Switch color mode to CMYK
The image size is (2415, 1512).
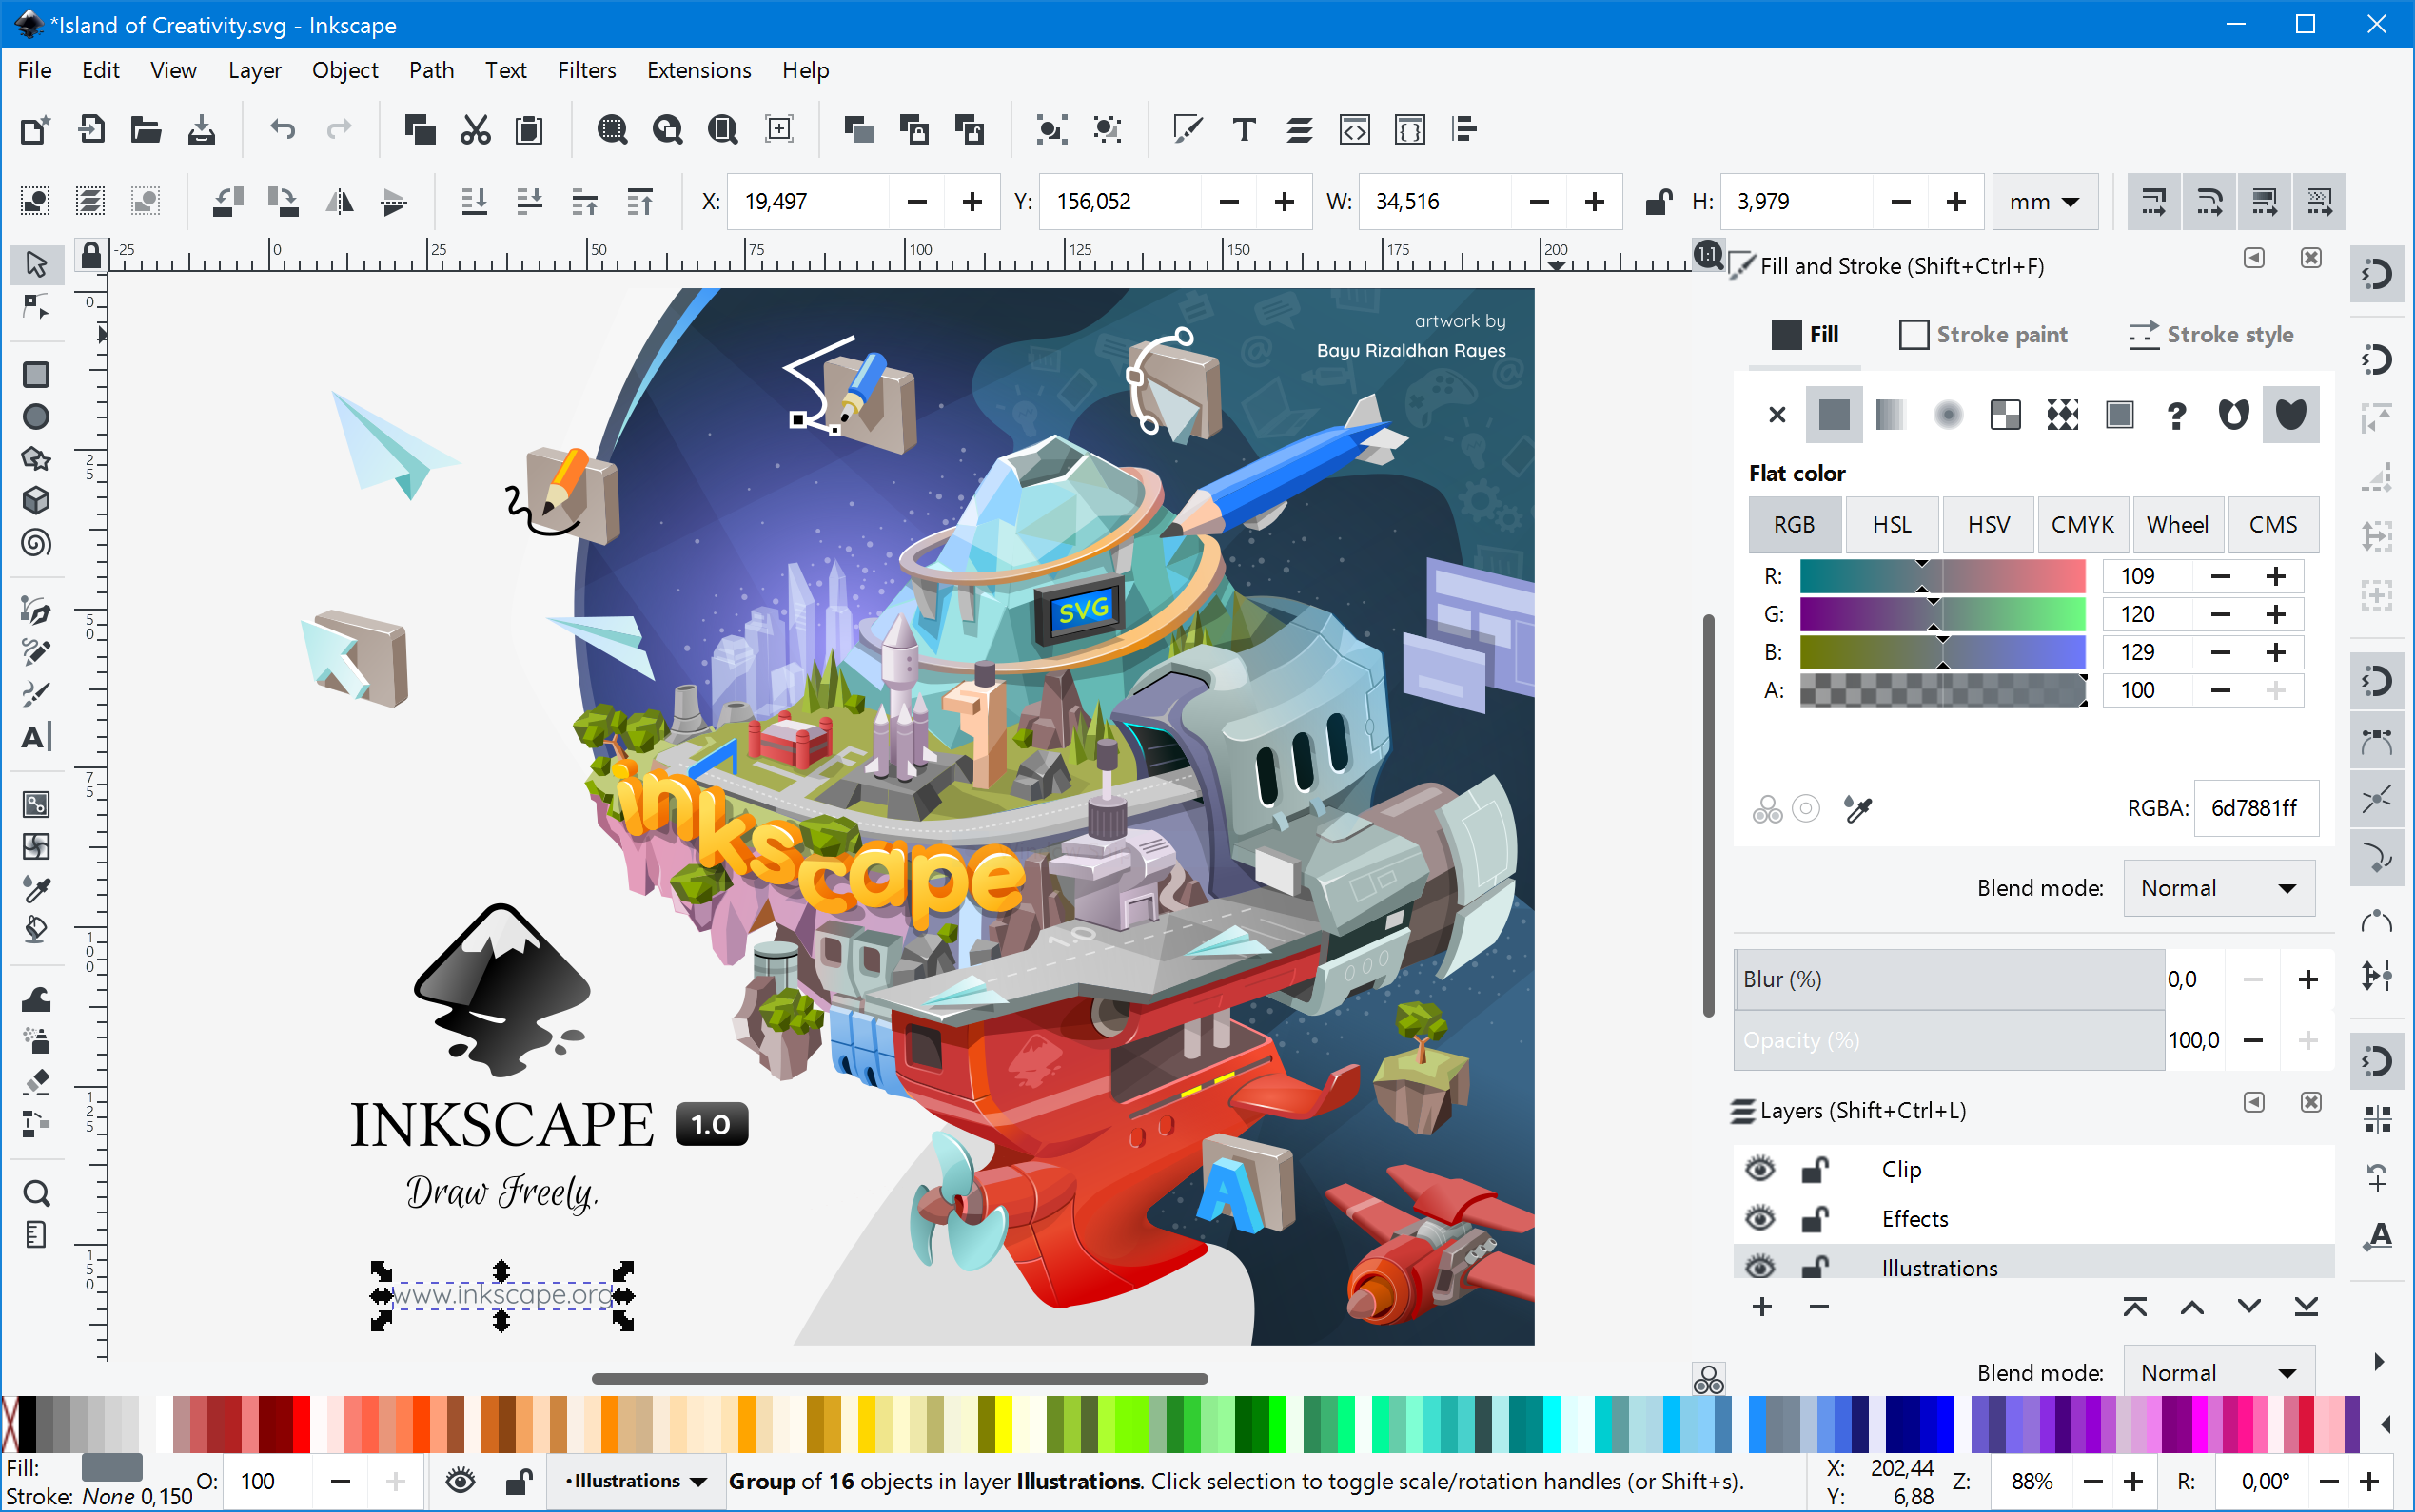coord(2082,524)
